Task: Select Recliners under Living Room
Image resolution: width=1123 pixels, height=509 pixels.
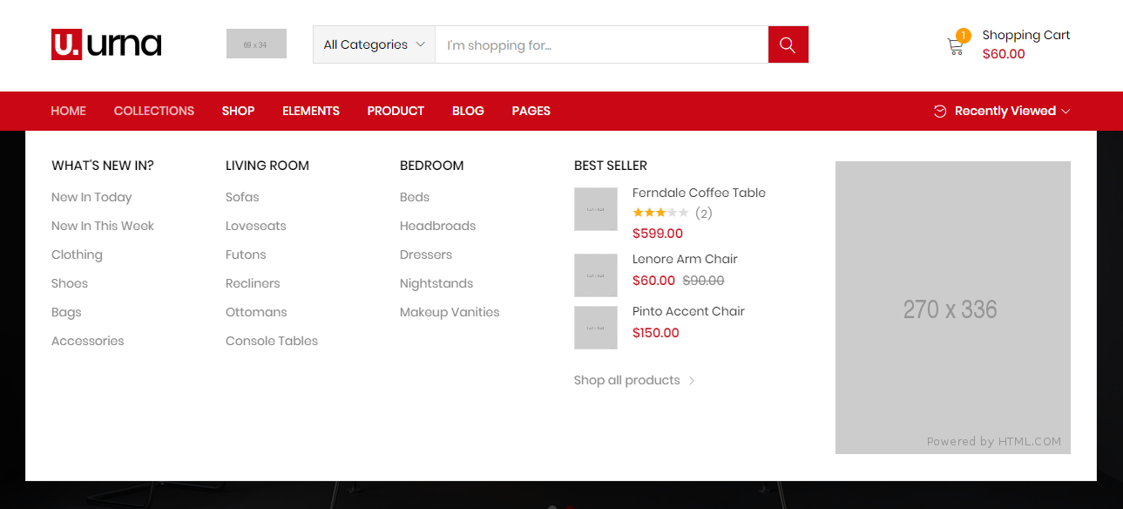Action: tap(253, 283)
